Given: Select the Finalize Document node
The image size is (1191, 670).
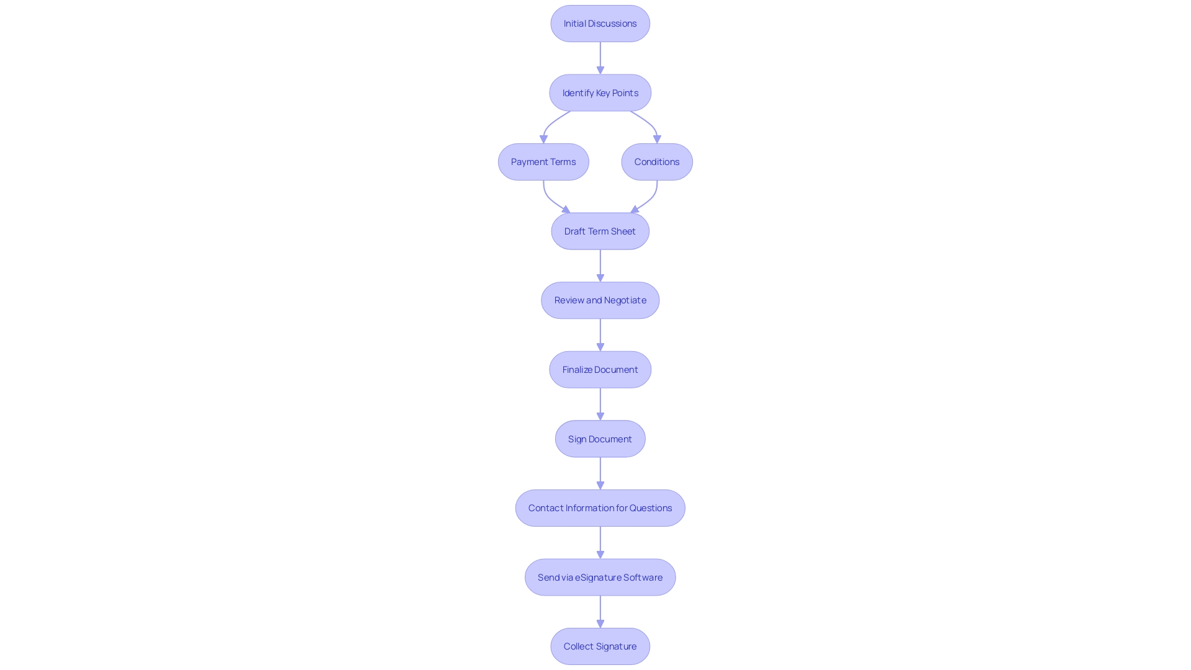Looking at the screenshot, I should (600, 369).
